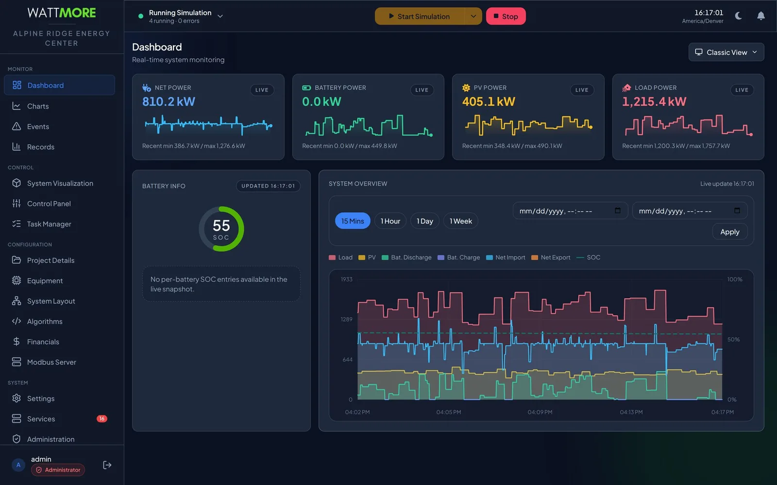Click the Records bar chart icon
Image resolution: width=777 pixels, height=485 pixels.
click(17, 146)
